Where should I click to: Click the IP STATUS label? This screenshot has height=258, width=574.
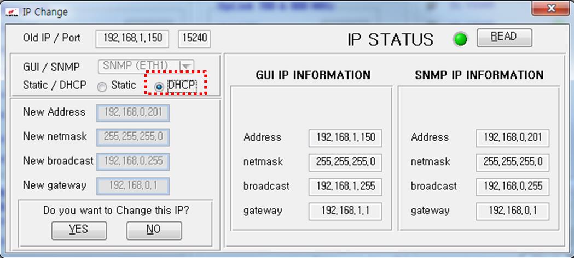click(x=390, y=39)
